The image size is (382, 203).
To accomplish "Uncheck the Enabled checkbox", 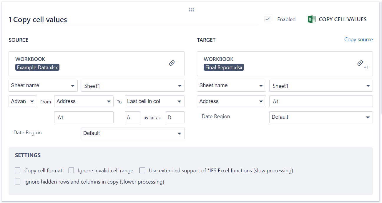I will click(268, 19).
